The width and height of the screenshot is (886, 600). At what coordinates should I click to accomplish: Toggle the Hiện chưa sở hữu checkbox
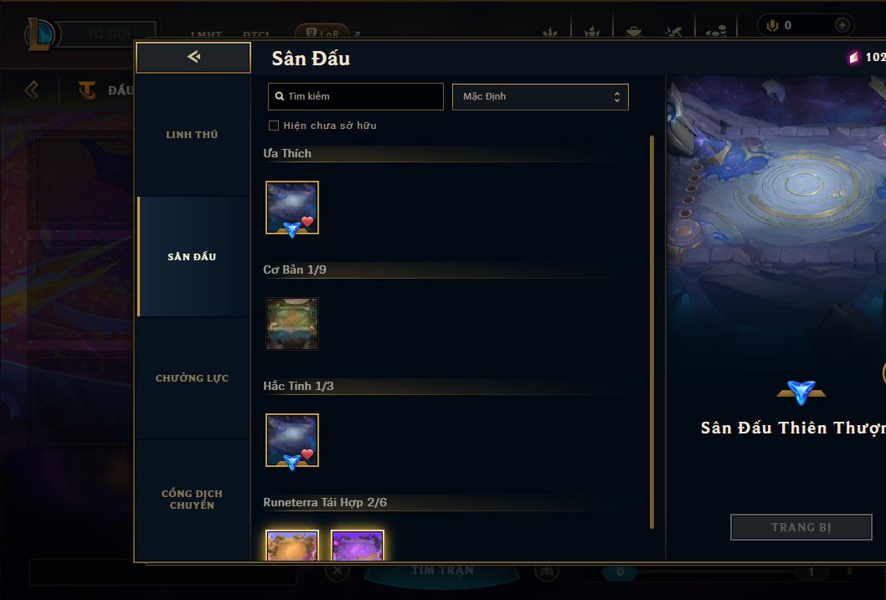click(x=274, y=126)
